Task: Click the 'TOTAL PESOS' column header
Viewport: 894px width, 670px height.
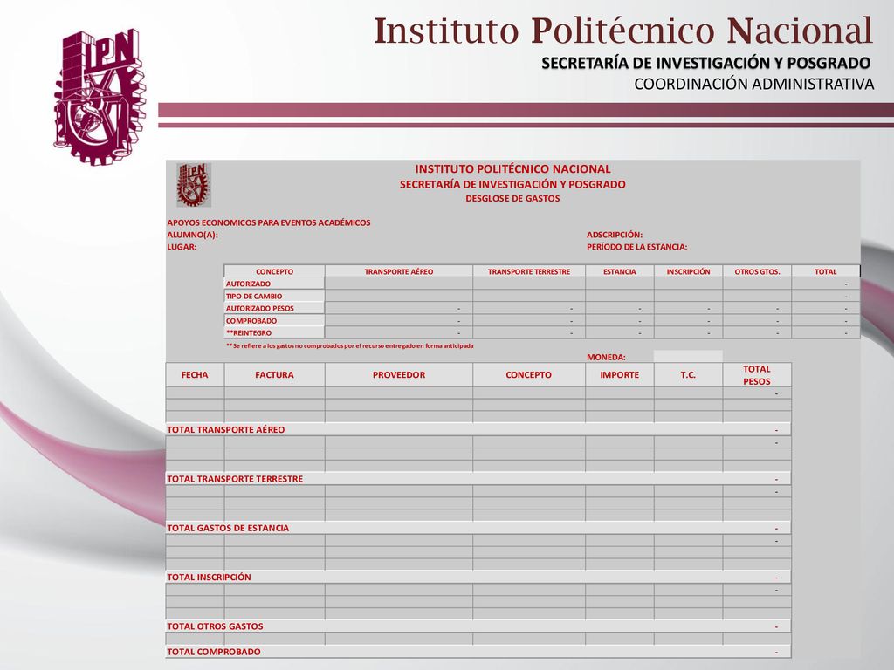Action: (x=757, y=375)
